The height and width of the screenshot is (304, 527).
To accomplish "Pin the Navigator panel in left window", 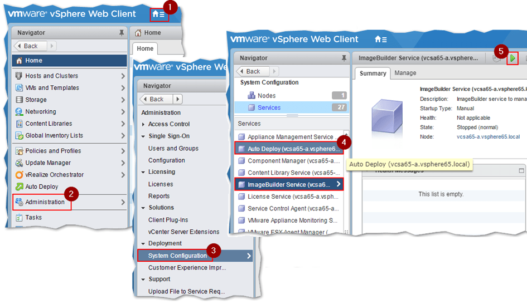I will [122, 32].
